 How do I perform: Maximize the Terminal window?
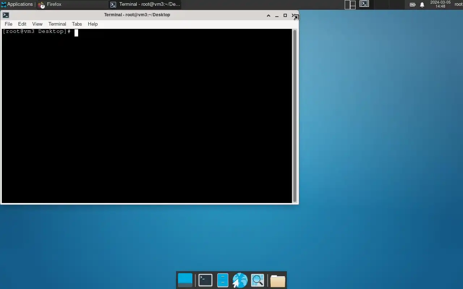point(285,15)
